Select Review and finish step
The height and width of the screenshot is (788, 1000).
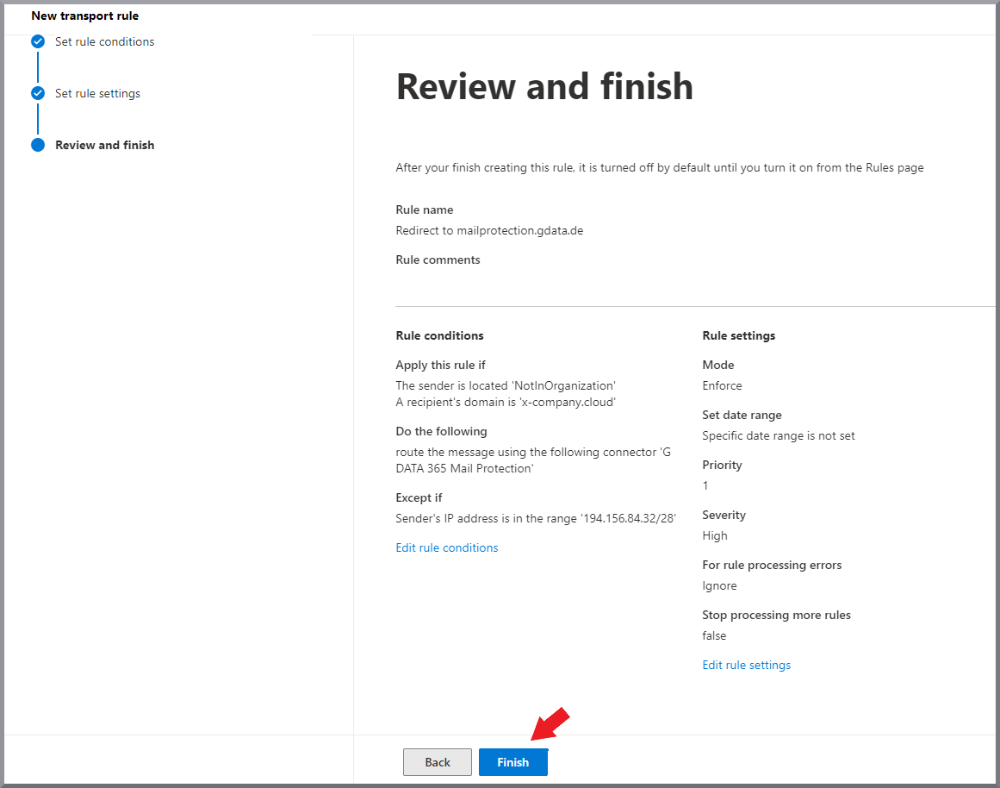pos(104,145)
